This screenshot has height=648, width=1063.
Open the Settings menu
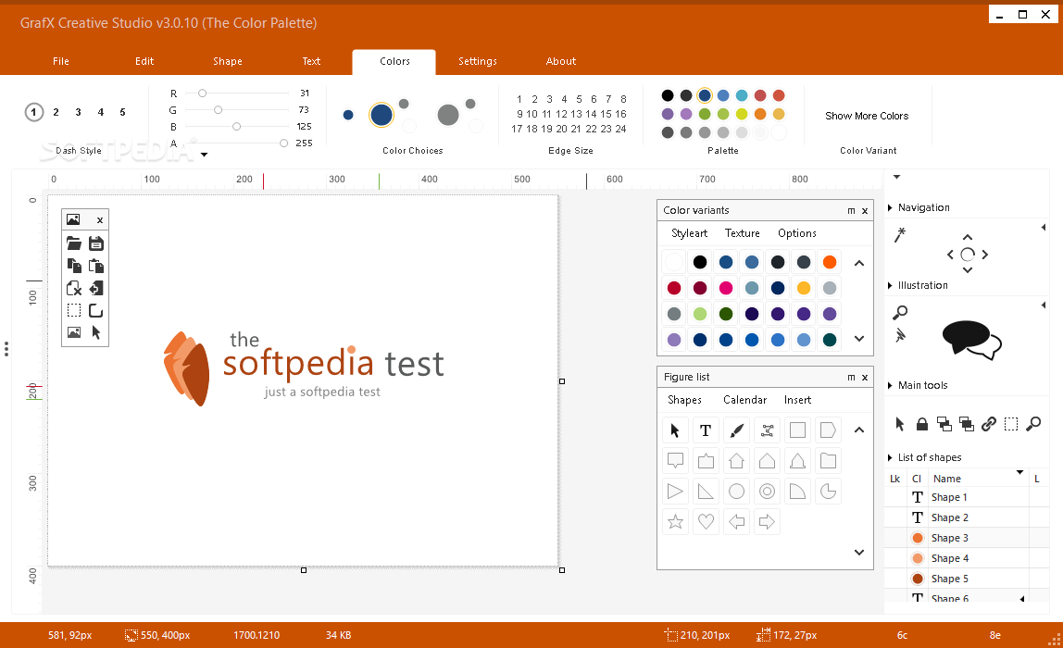coord(477,61)
